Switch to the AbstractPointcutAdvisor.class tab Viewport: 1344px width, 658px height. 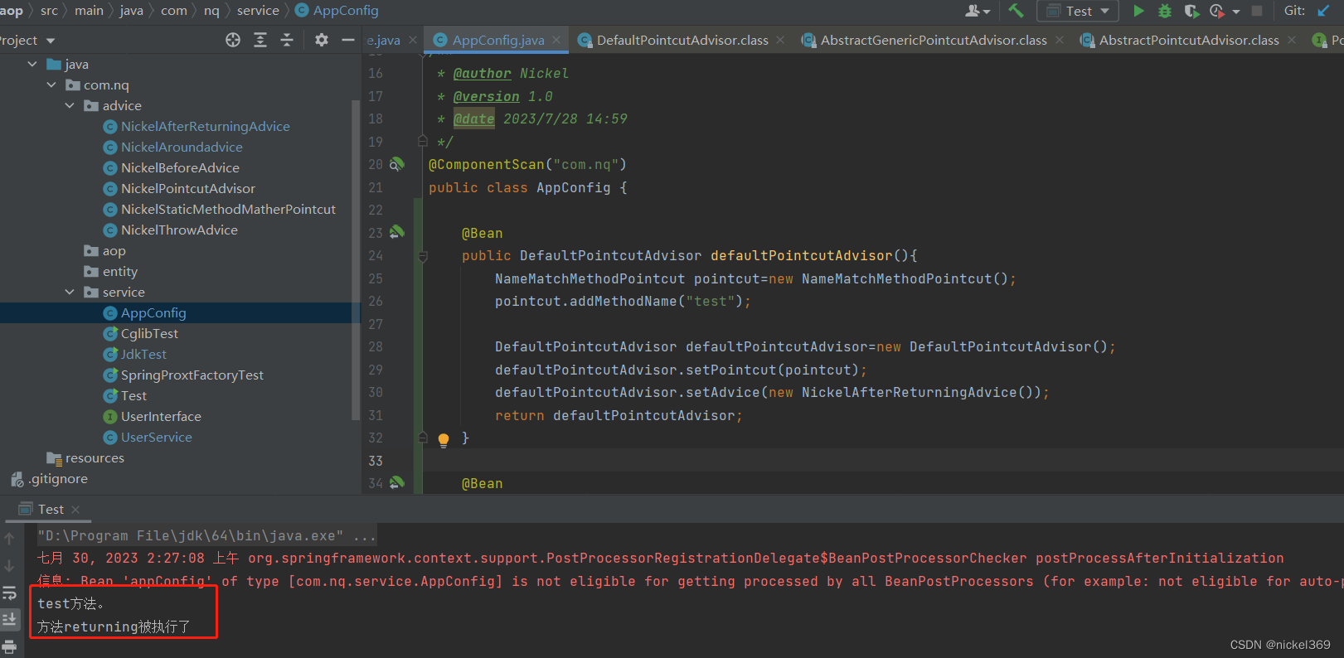pyautogui.click(x=1188, y=40)
